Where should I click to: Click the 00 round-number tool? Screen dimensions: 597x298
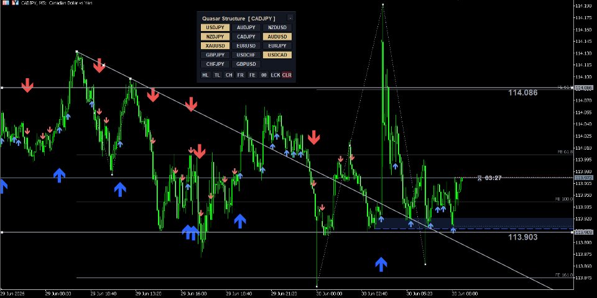pyautogui.click(x=264, y=75)
